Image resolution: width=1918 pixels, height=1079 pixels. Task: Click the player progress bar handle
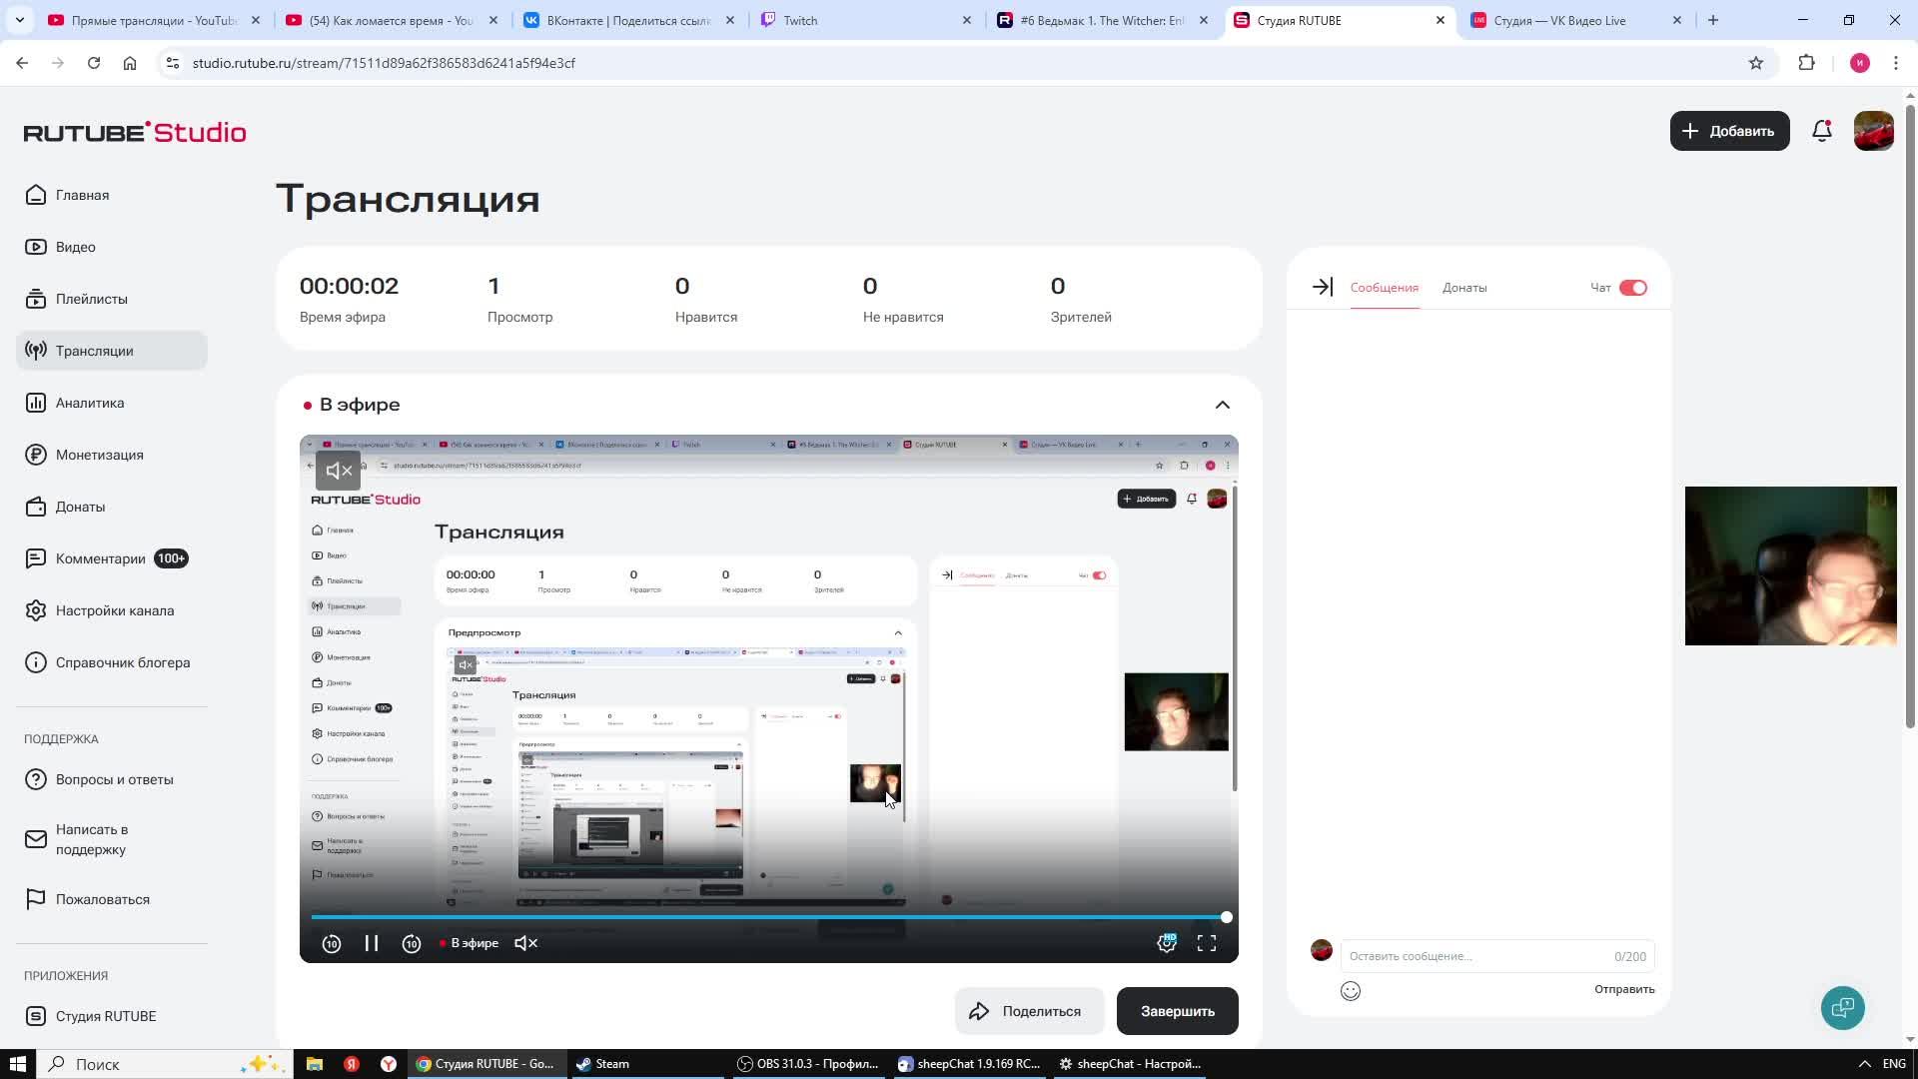(x=1226, y=917)
